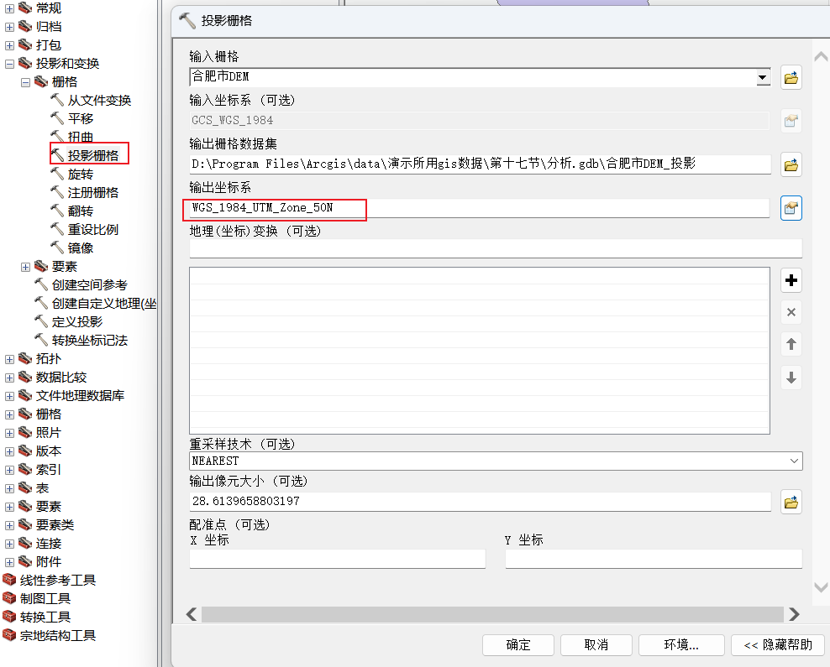Move transformation up arrow icon
The image size is (830, 667).
[791, 345]
